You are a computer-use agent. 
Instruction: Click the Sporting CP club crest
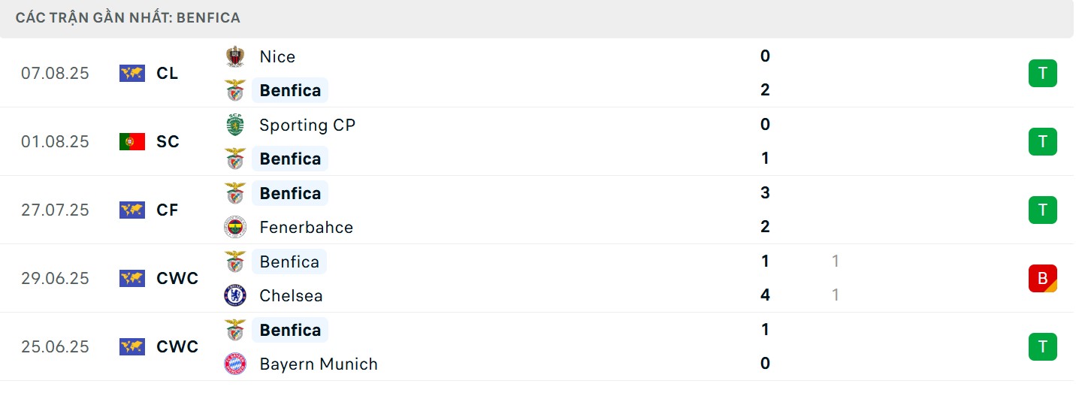235,125
